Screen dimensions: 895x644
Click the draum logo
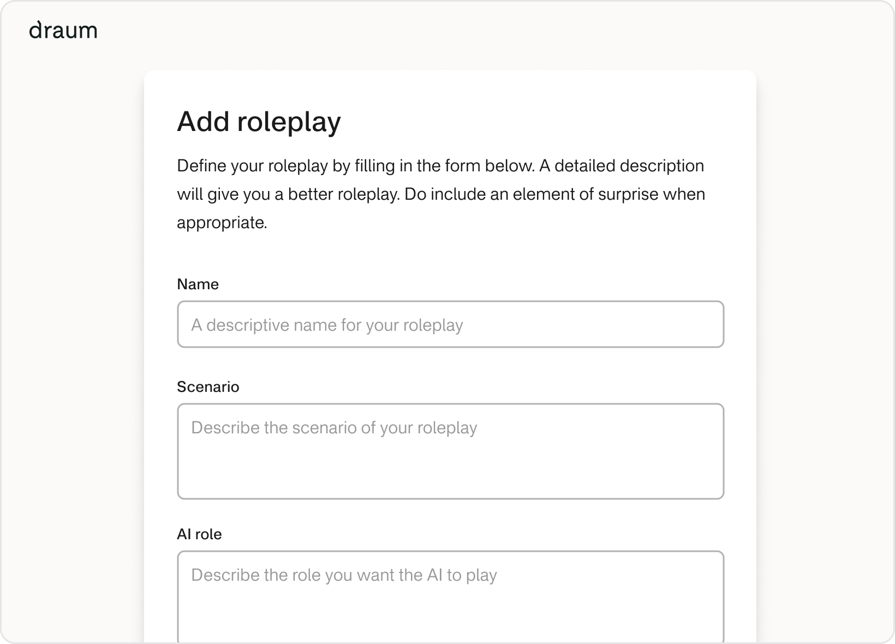pyautogui.click(x=63, y=31)
